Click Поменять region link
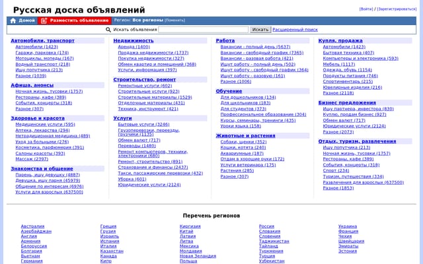This screenshot has height=264, width=423. (x=174, y=20)
